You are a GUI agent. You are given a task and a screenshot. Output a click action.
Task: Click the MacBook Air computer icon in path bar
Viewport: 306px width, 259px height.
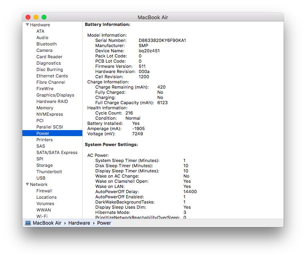coord(28,223)
